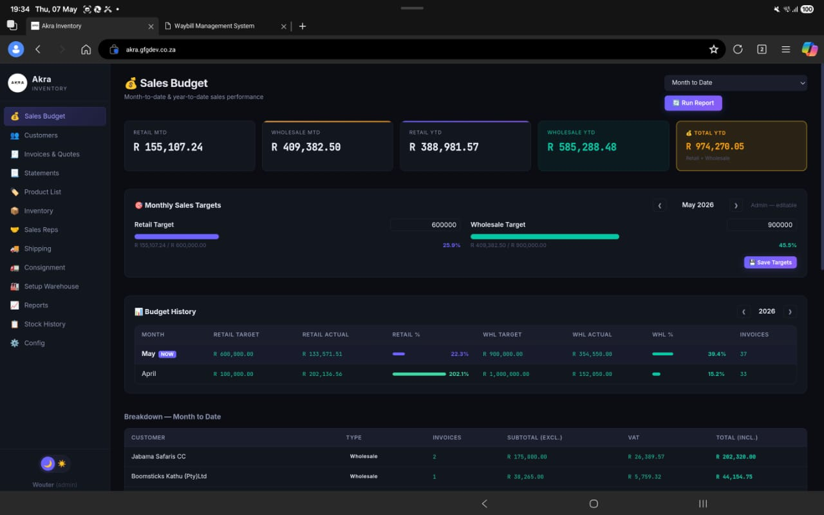Select the April budget history row
824x515 pixels.
(x=465, y=374)
